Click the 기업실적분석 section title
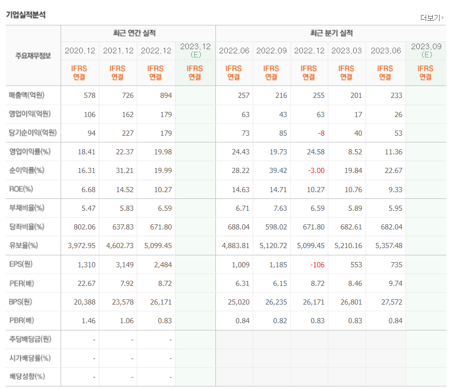Screen dimensions: 451x389 click(25, 15)
